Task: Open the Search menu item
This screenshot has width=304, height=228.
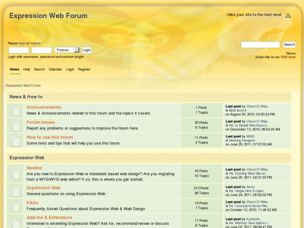Action: coord(39,69)
